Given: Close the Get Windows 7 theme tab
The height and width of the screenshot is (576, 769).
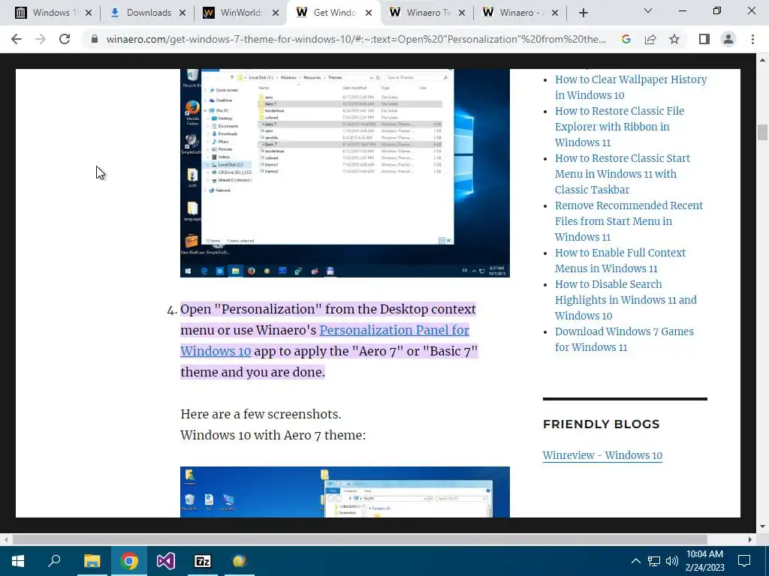Looking at the screenshot, I should point(369,13).
